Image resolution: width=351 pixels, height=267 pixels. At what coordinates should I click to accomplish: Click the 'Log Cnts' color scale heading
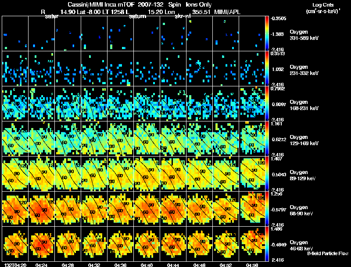[x=323, y=5]
